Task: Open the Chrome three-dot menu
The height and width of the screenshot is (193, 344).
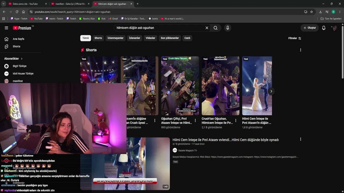Action: pos(340,12)
